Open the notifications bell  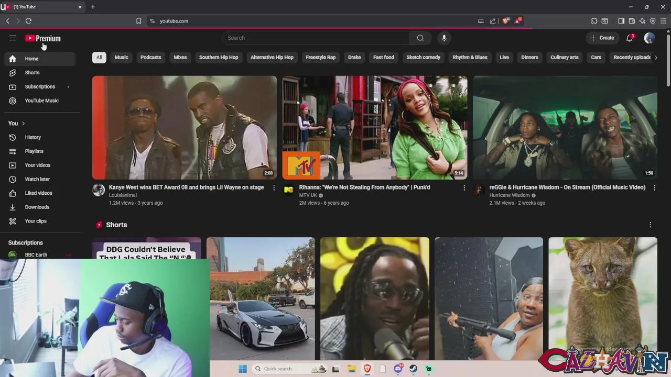tap(630, 38)
